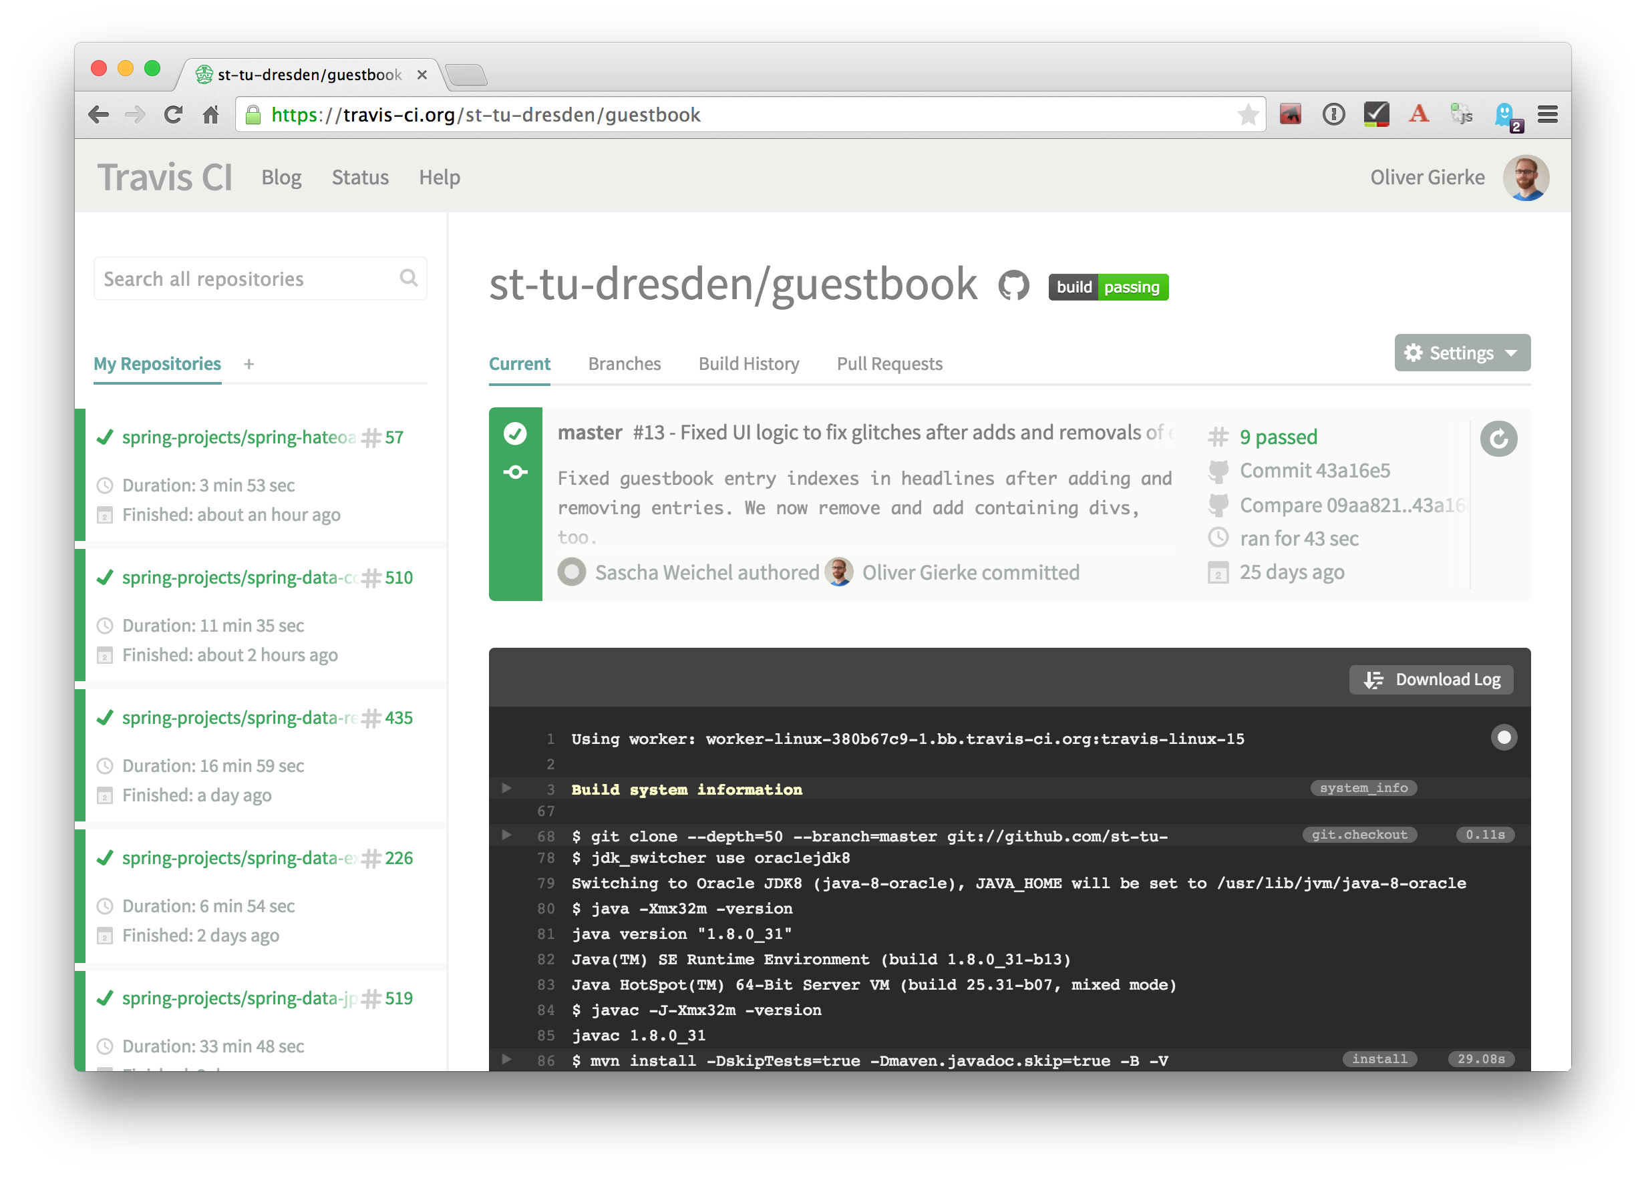
Task: Switch to the Branches tab
Action: [625, 364]
